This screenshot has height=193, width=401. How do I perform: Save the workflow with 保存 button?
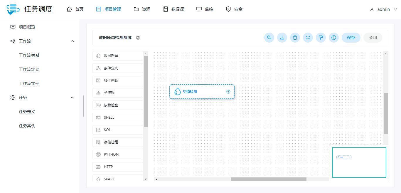[351, 38]
